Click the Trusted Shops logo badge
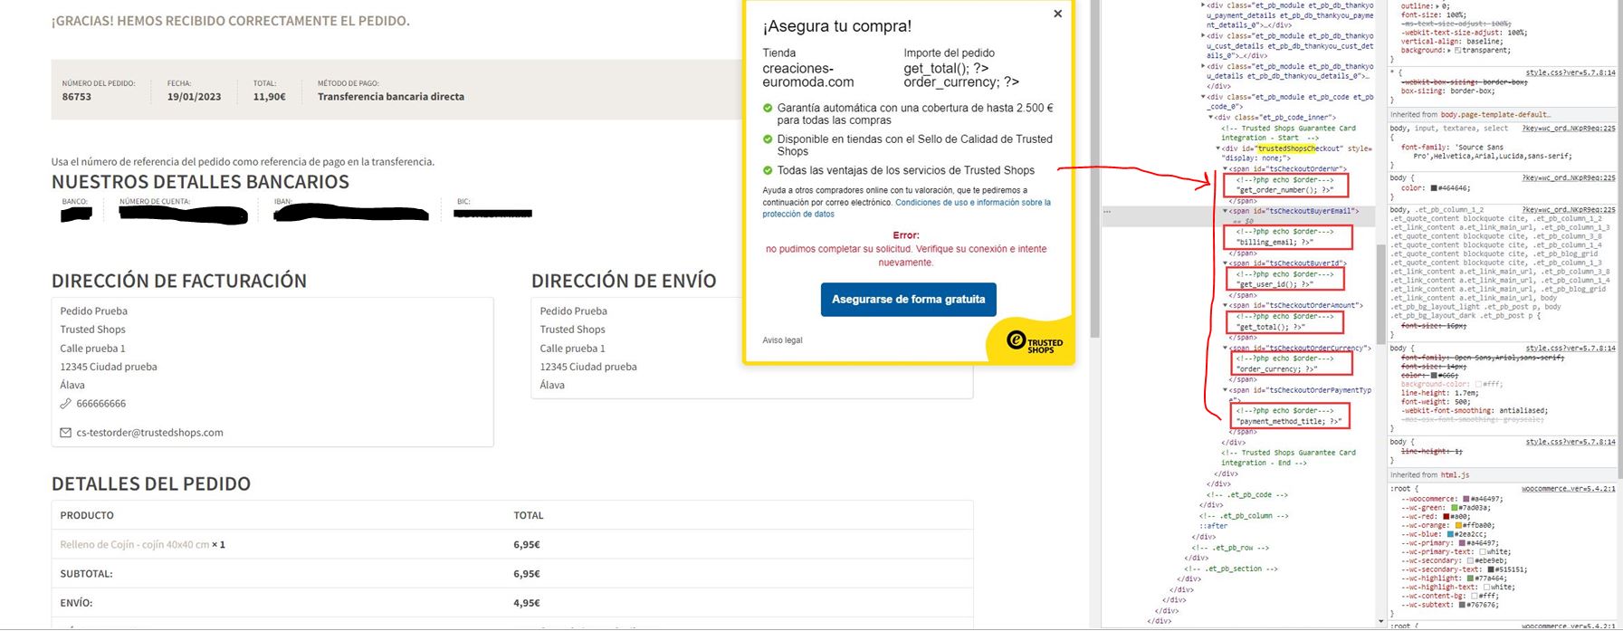Image resolution: width=1623 pixels, height=631 pixels. (1035, 342)
